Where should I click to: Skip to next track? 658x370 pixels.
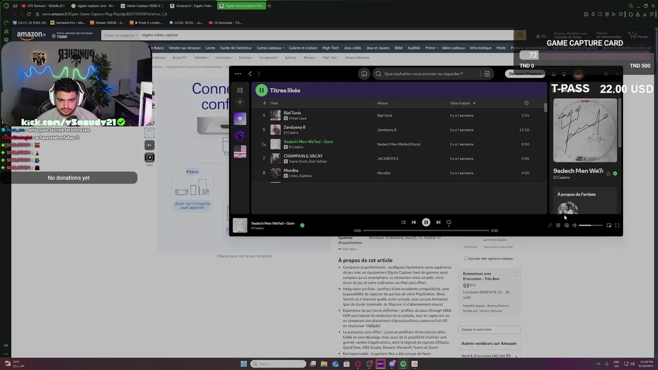tap(438, 223)
